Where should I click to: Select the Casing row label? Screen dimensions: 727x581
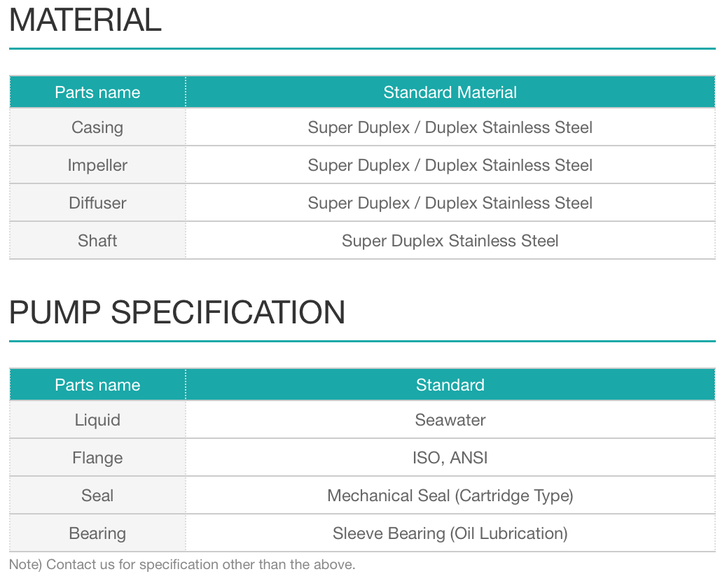coord(97,127)
